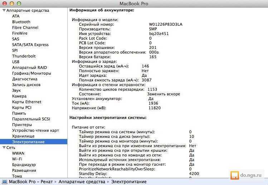This screenshot has width=268, height=185.
Task: Open the Память section
Action: coord(19,113)
